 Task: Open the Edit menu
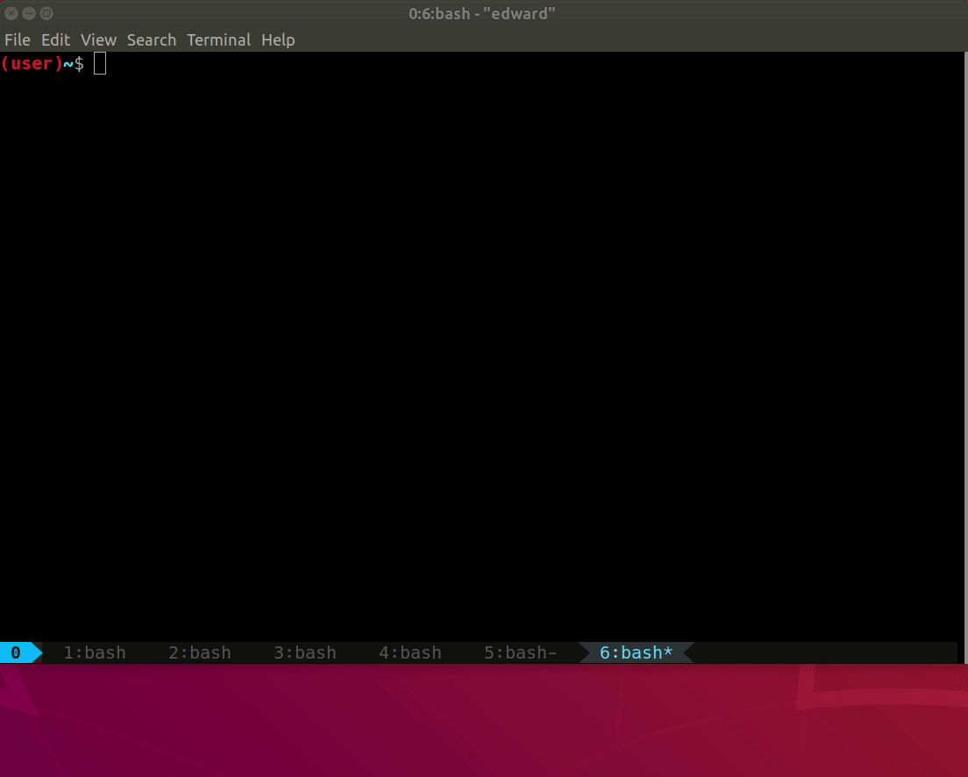point(55,40)
